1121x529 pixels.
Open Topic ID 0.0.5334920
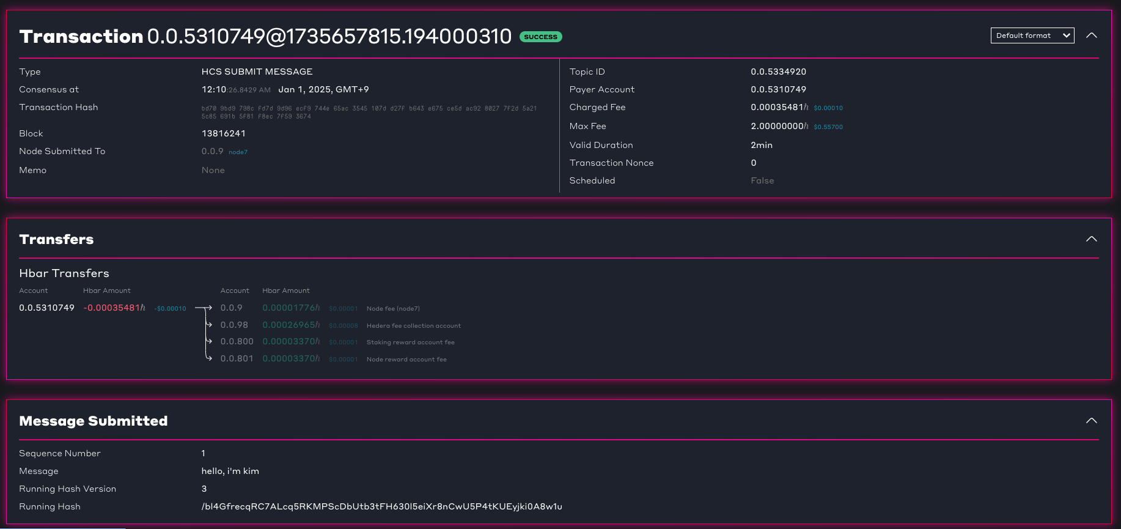point(778,72)
